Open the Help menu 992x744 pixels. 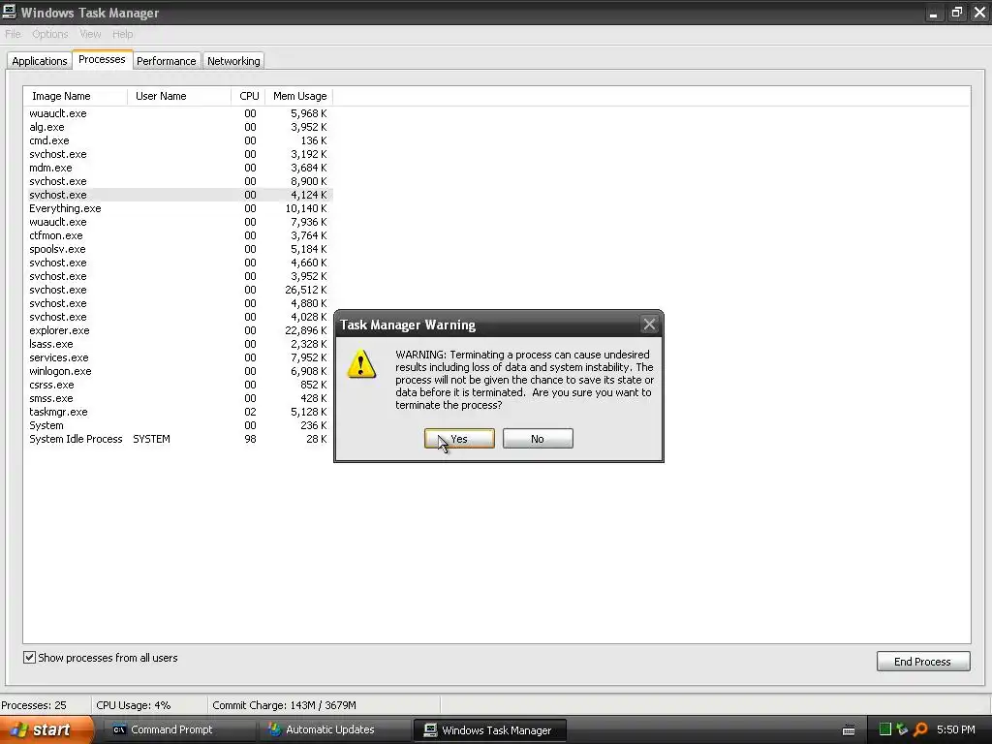(x=123, y=34)
